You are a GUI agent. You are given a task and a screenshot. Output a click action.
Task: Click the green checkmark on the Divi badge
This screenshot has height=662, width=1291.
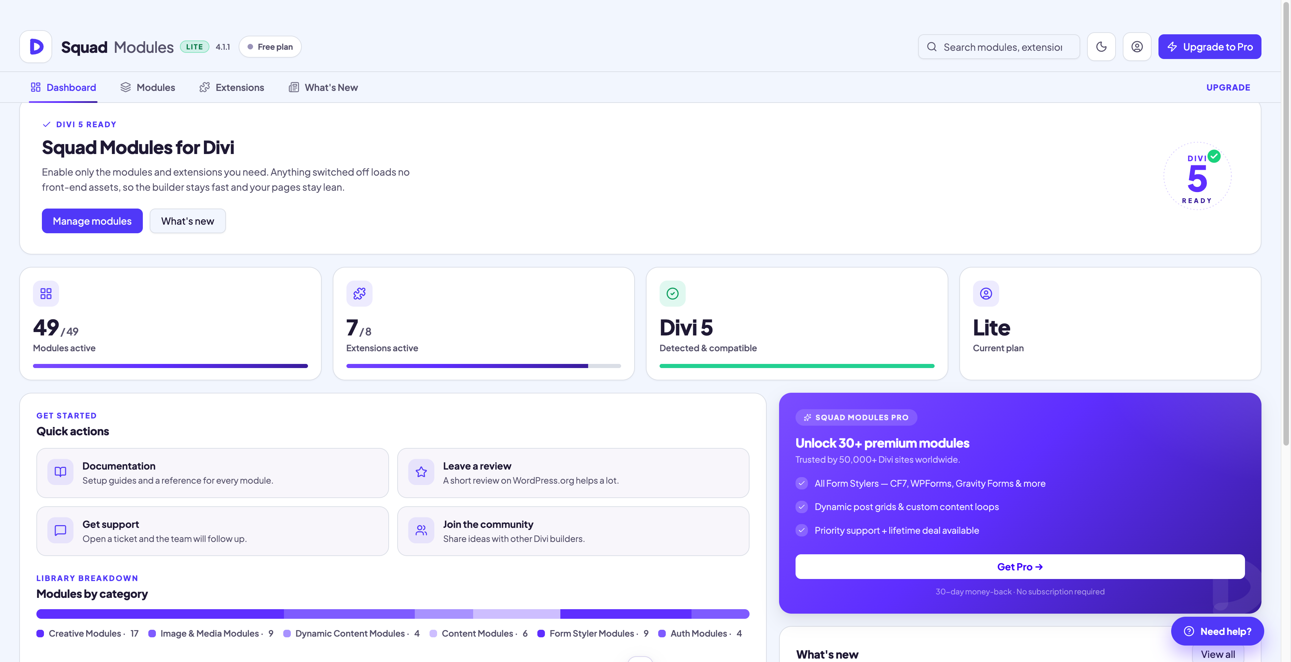[x=1214, y=156]
